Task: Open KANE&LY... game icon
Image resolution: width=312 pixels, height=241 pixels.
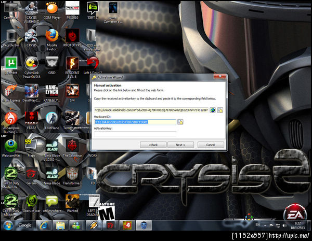Action: pyautogui.click(x=52, y=93)
